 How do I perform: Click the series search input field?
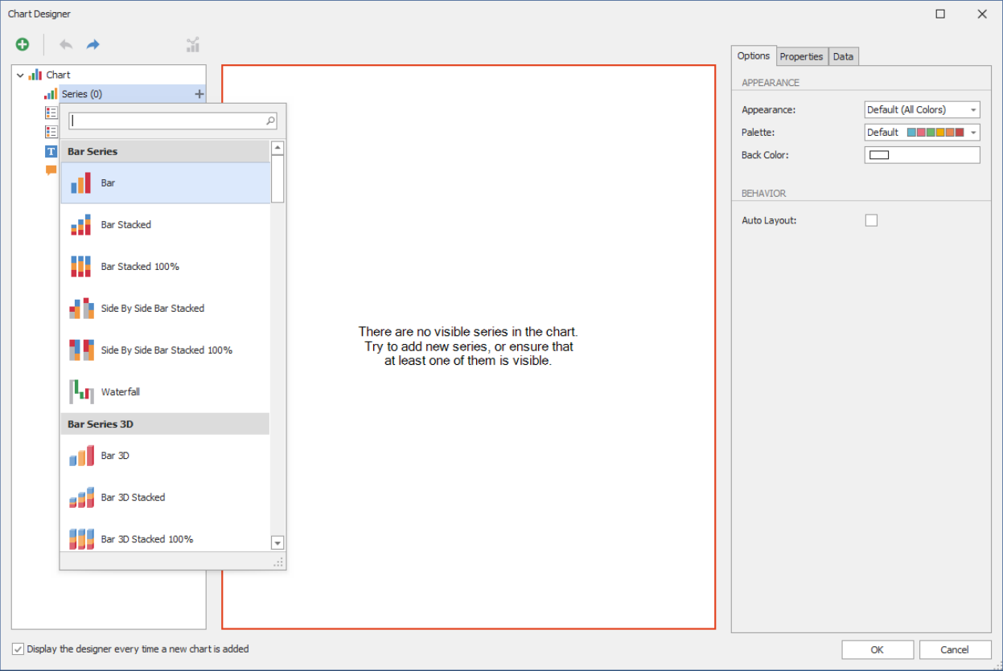pyautogui.click(x=167, y=121)
